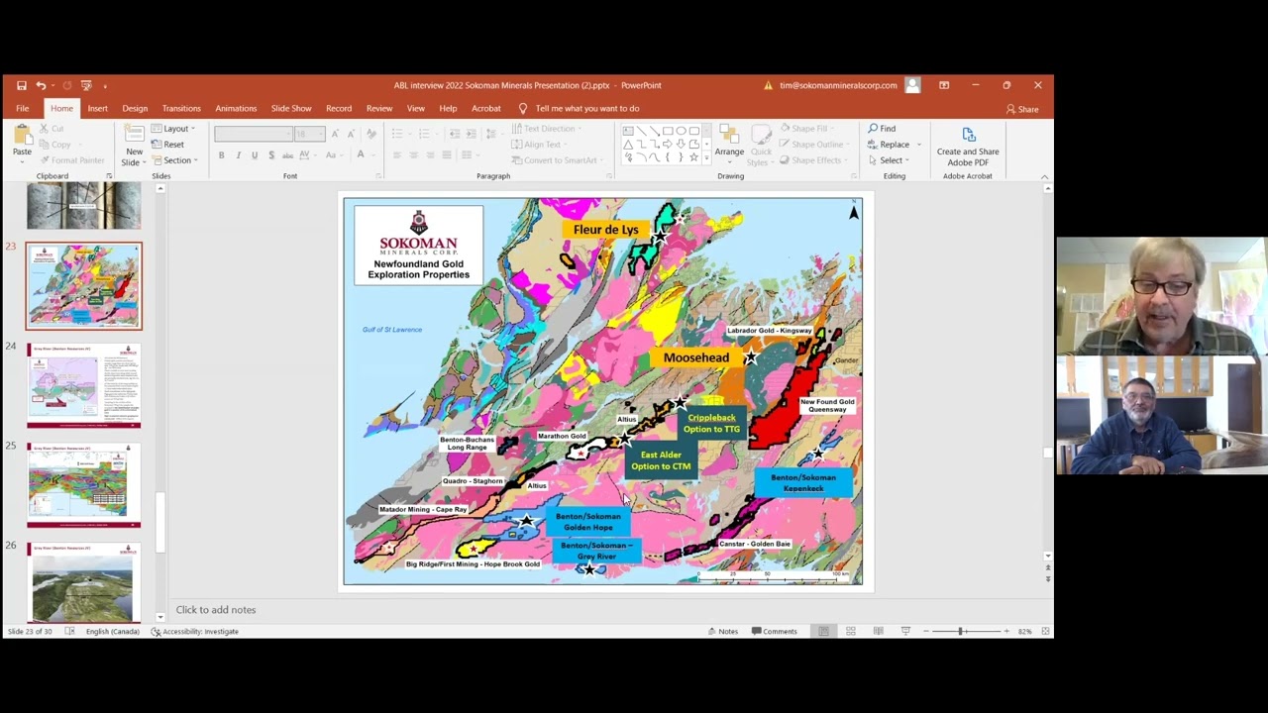This screenshot has width=1268, height=713.
Task: Open Clipboard pane dialog launcher
Action: [x=109, y=176]
